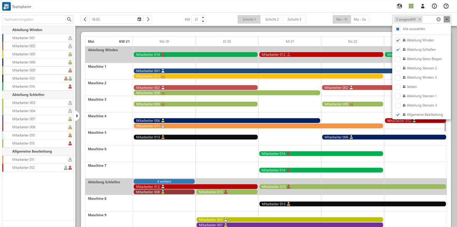
Task: Select the Mo - So week view
Action: click(360, 19)
